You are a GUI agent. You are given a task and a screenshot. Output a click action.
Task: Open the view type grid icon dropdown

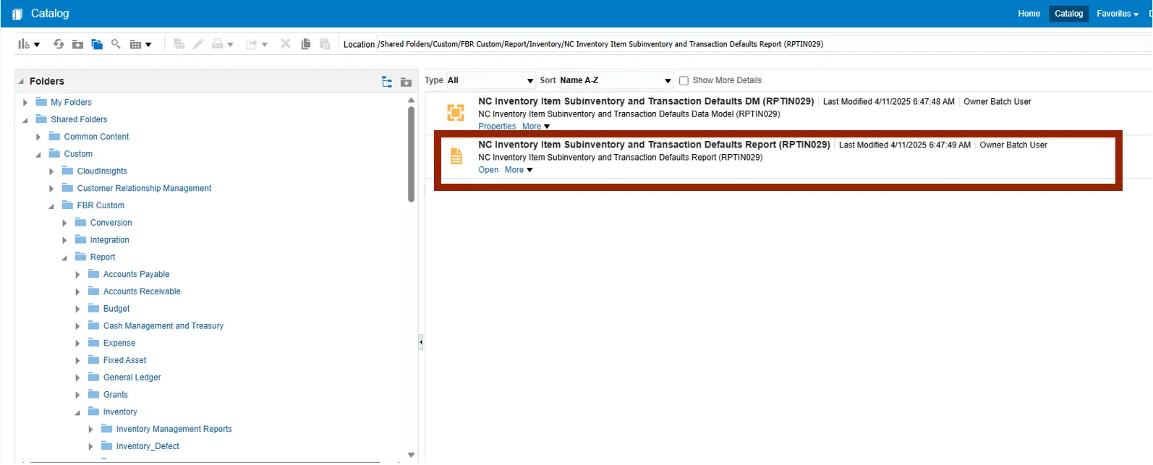tap(140, 44)
